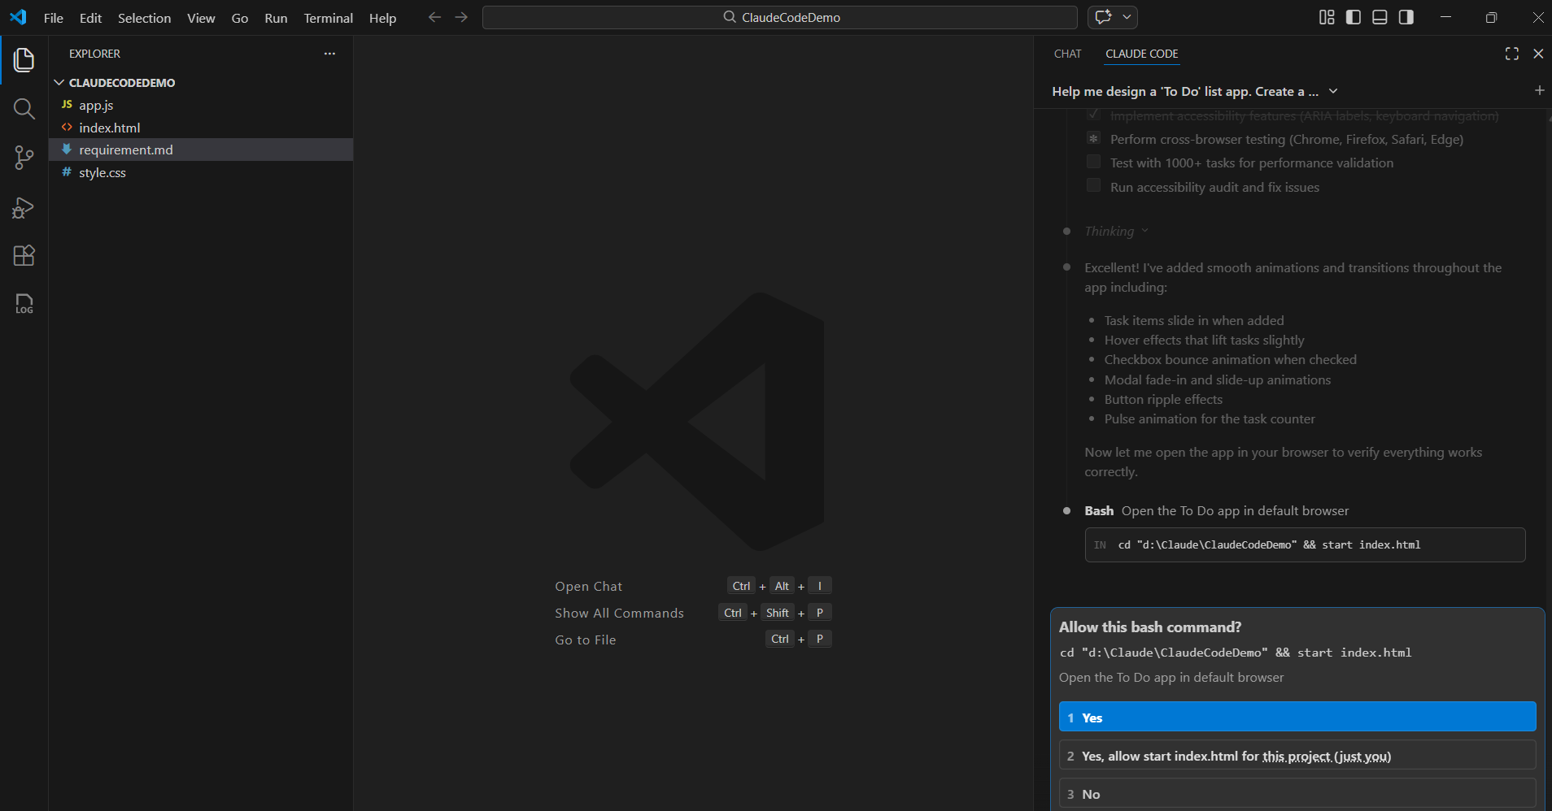
Task: Expand the Thinking section
Action: coord(1115,232)
